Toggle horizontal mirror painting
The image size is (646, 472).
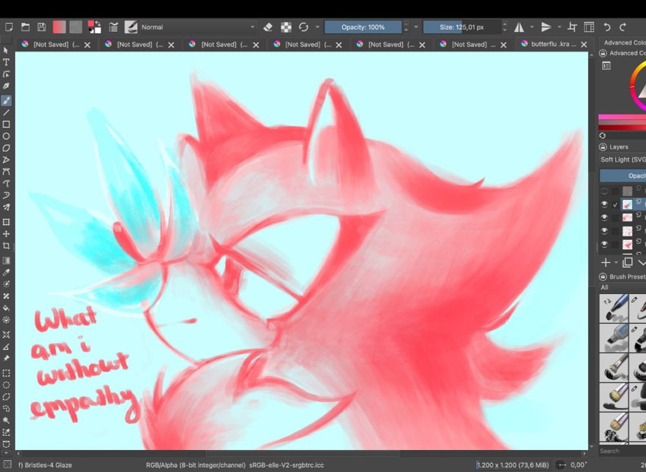pos(519,27)
